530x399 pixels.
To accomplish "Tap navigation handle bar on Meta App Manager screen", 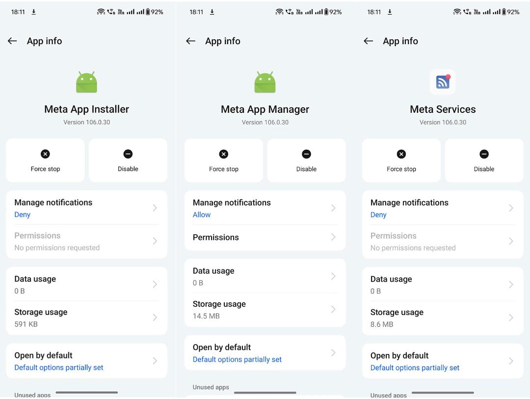I will (265, 393).
